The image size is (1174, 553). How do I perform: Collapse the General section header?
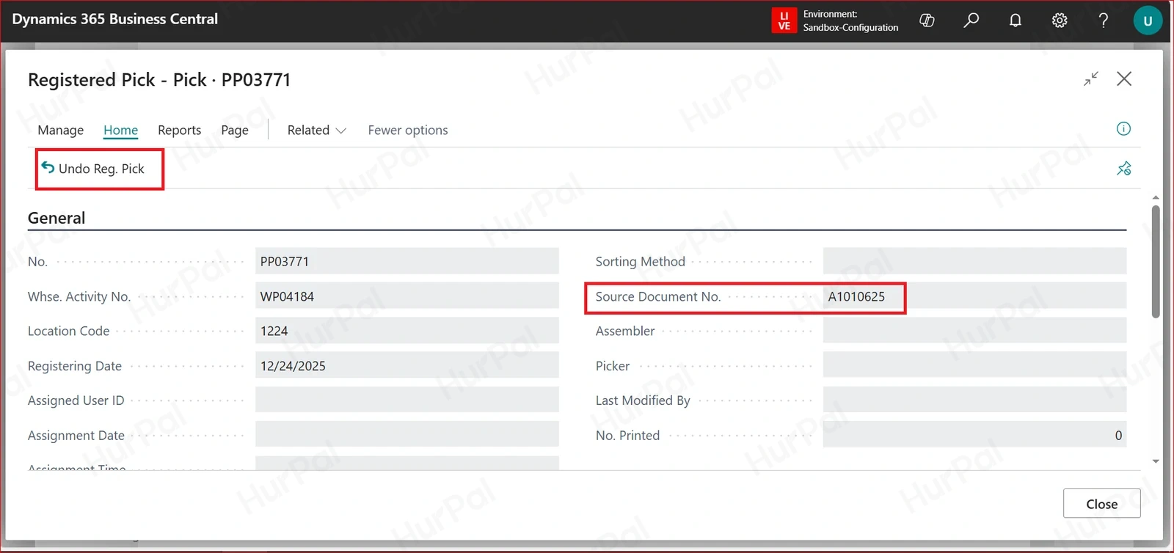coord(56,218)
